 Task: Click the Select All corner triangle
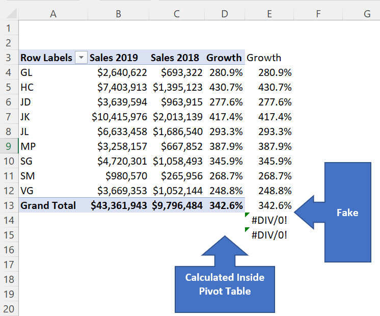[11, 14]
